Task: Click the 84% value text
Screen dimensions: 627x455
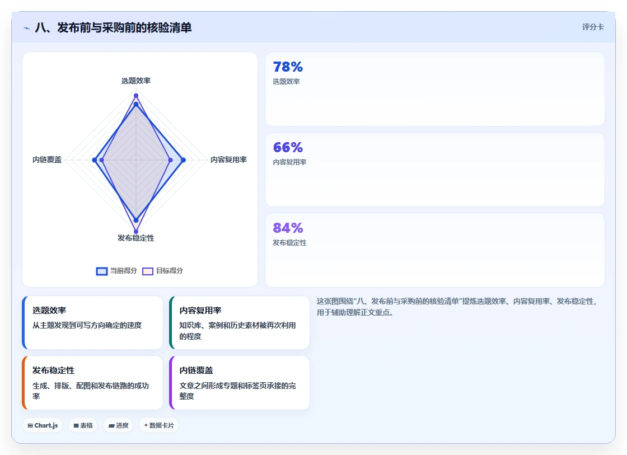Action: 288,228
